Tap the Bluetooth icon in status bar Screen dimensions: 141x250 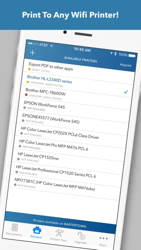pos(115,54)
